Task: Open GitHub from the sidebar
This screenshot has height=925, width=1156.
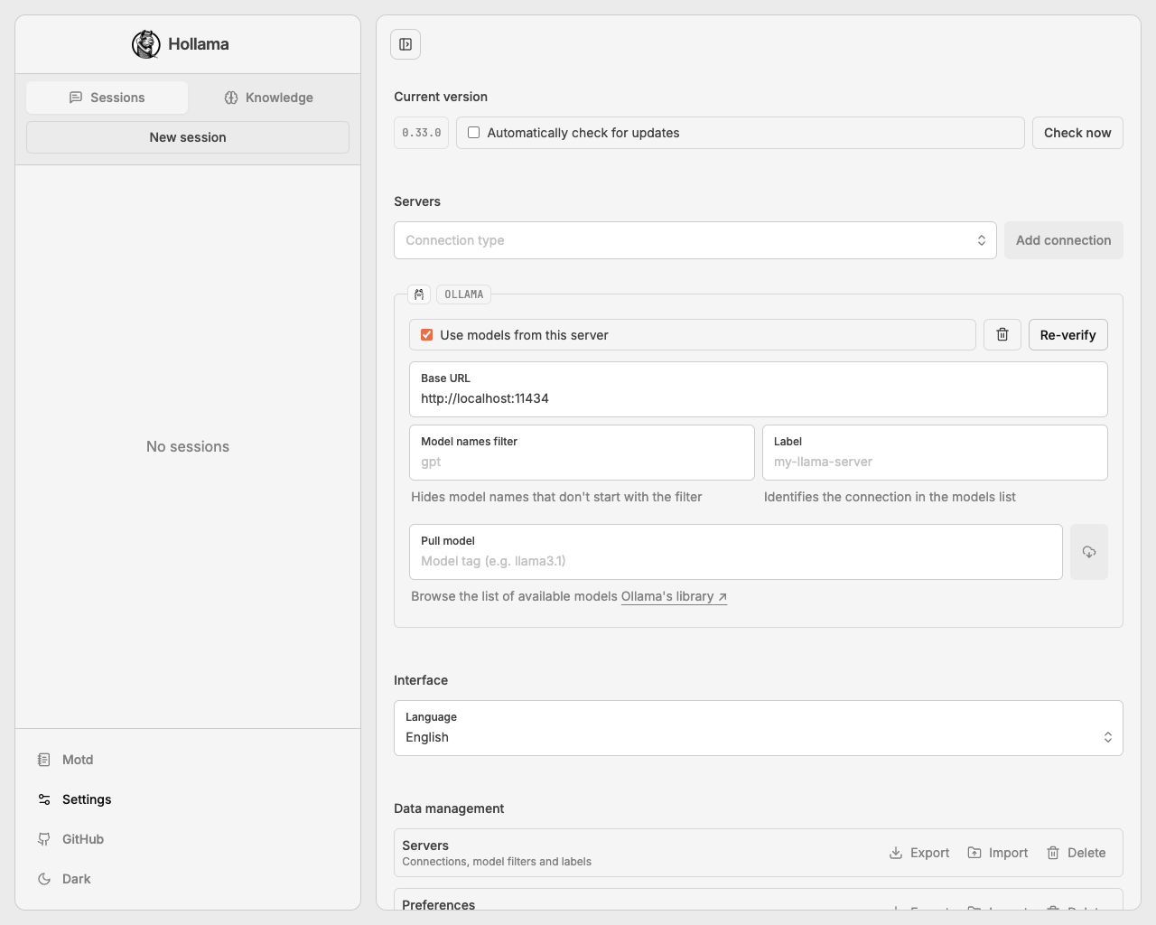Action: pyautogui.click(x=82, y=839)
